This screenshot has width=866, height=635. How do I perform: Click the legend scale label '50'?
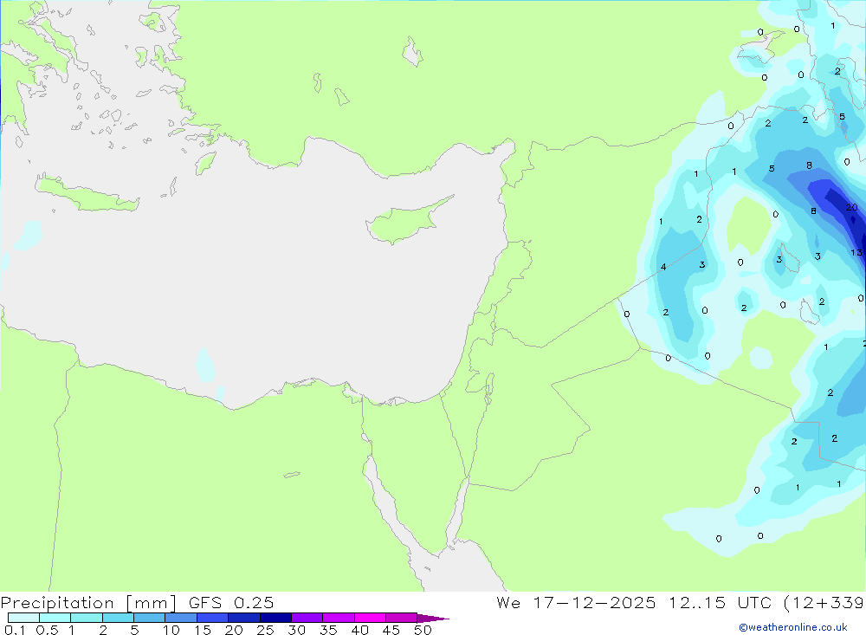click(x=423, y=630)
